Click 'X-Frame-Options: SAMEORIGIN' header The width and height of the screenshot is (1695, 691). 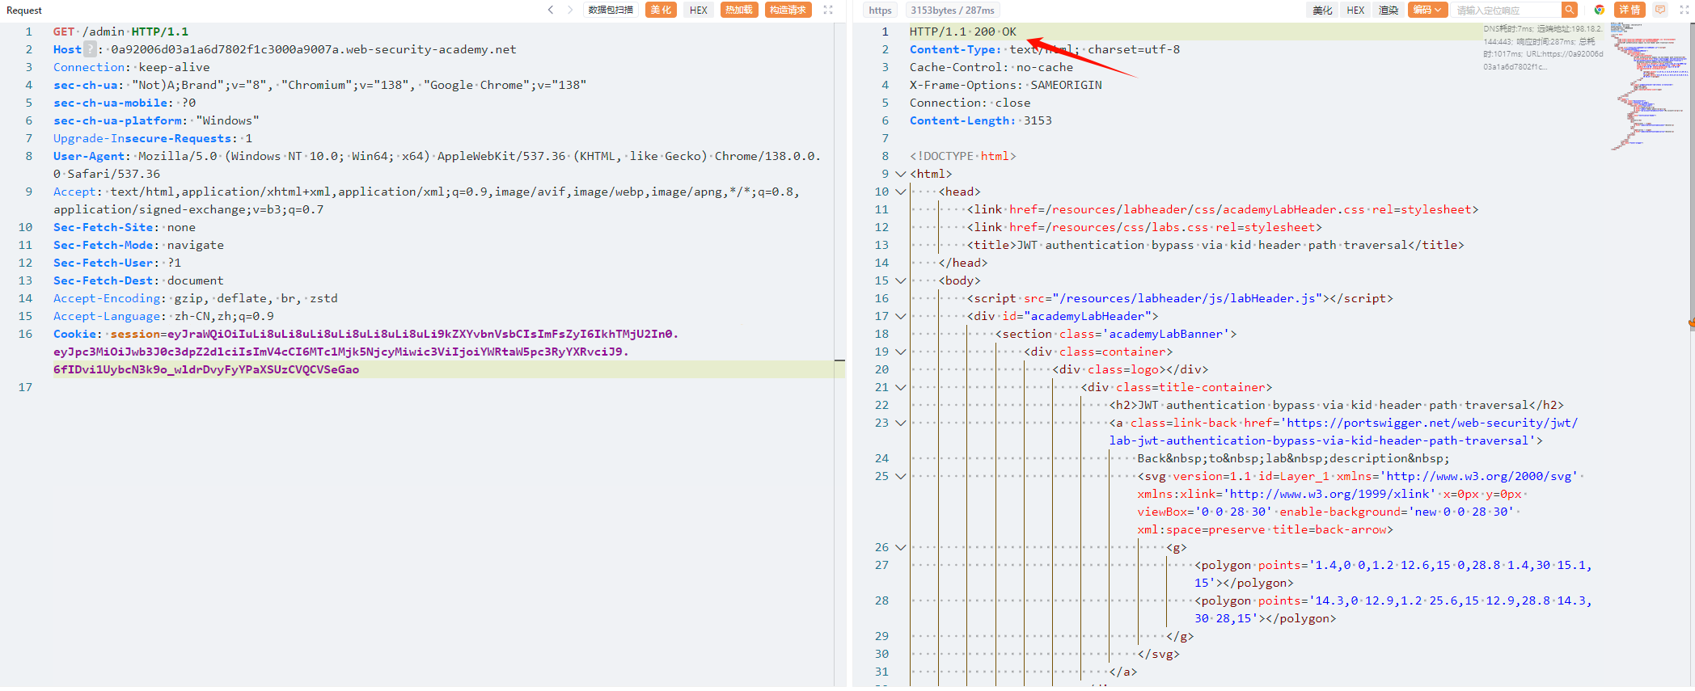point(1006,85)
